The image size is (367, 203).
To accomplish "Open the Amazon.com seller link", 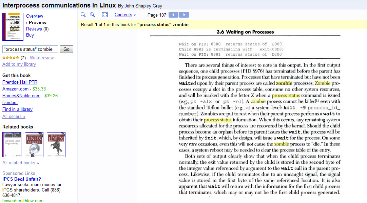I will point(16,89).
